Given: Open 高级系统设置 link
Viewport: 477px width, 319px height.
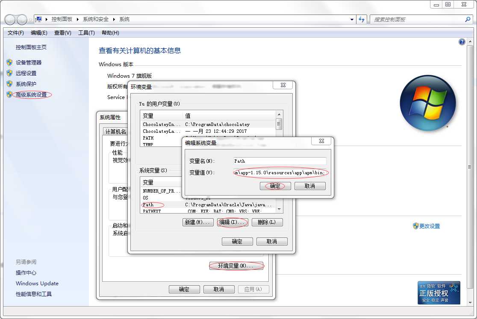Looking at the screenshot, I should (x=31, y=94).
